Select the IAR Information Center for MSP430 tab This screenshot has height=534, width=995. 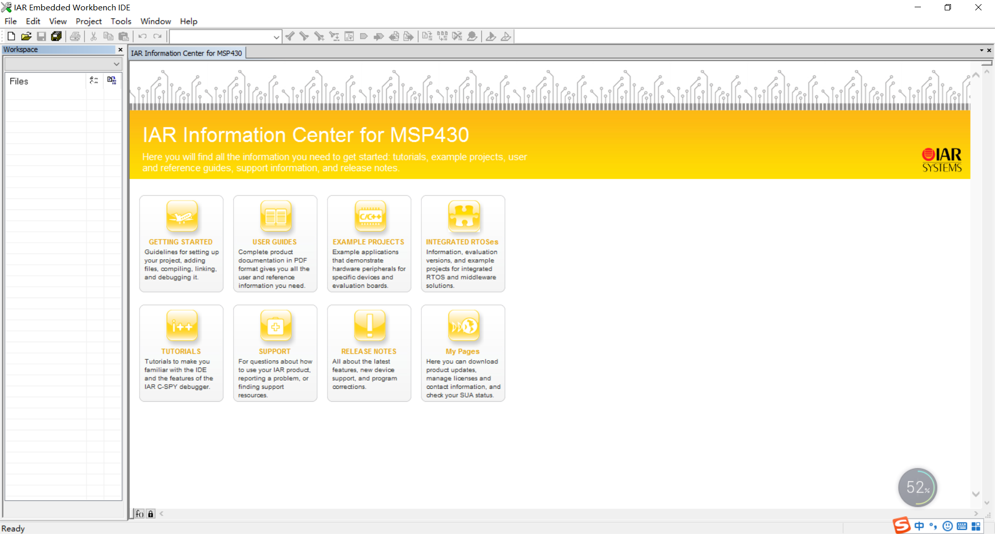187,53
